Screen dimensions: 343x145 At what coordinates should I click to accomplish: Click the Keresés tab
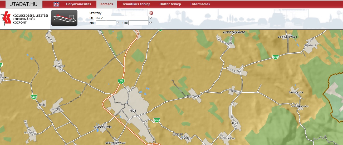click(106, 4)
